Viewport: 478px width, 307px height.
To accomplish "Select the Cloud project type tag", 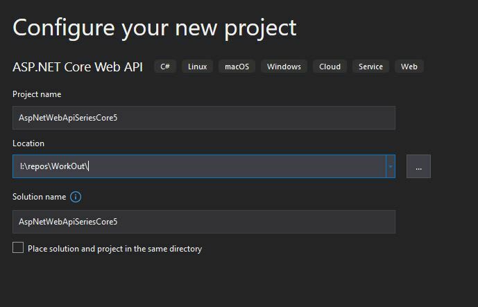I will point(330,67).
